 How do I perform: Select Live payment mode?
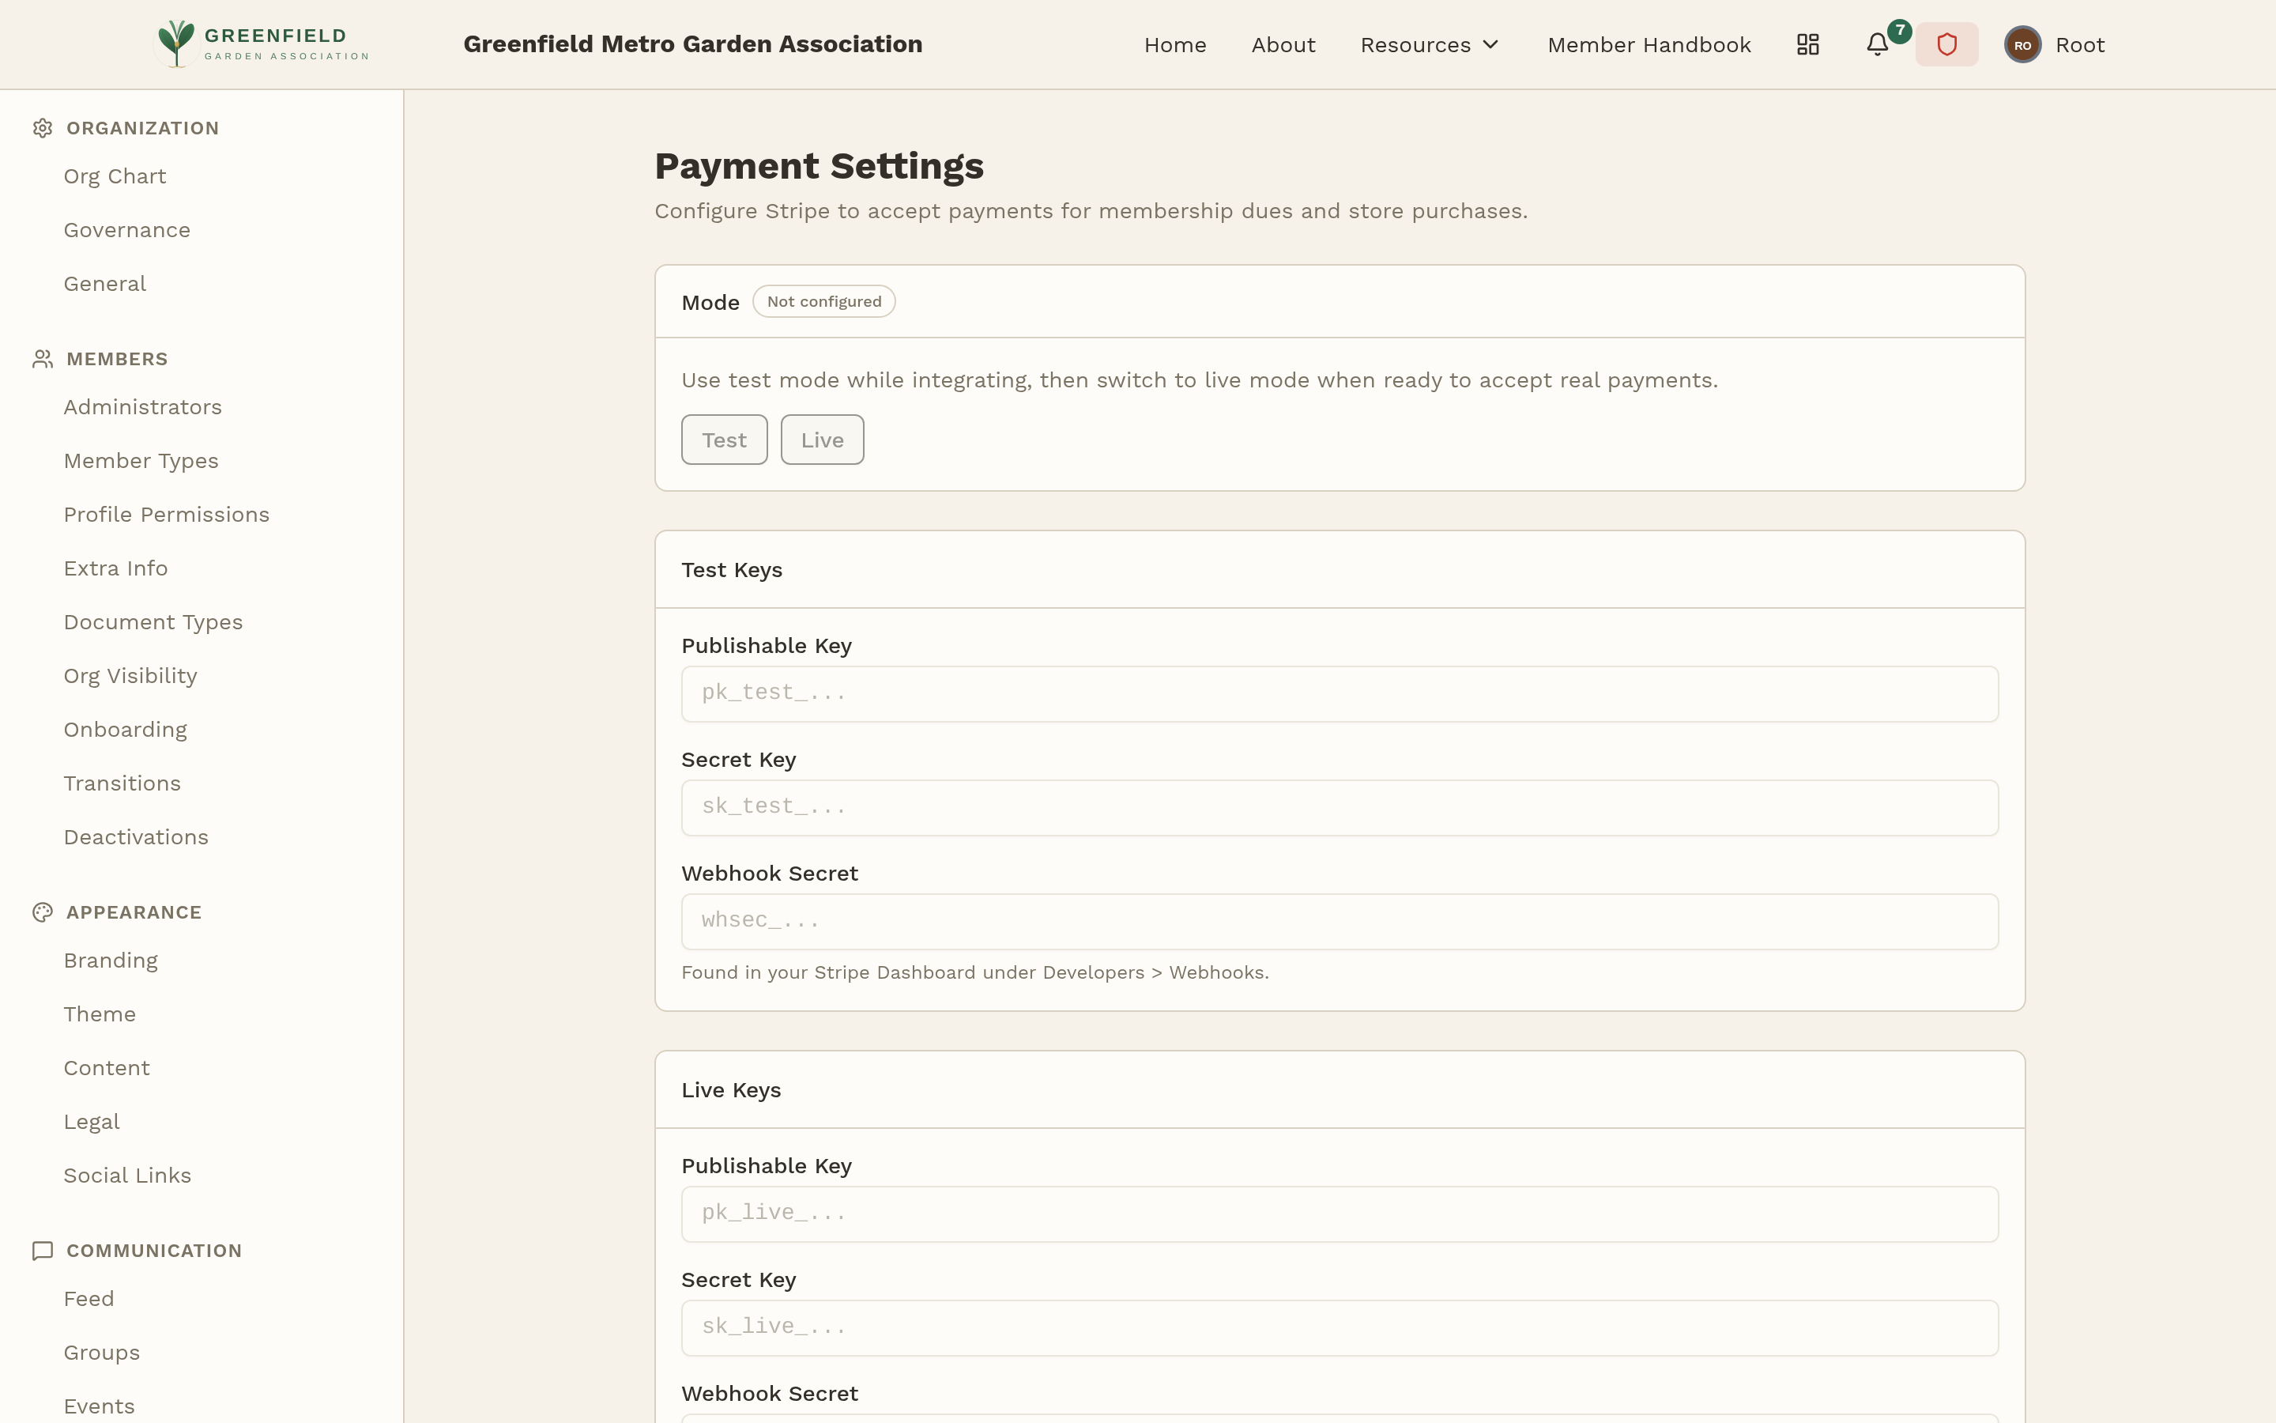821,439
